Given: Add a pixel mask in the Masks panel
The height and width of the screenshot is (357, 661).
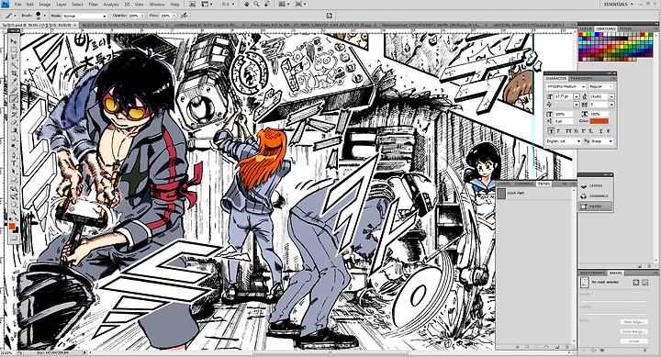Looking at the screenshot, I should (636, 283).
